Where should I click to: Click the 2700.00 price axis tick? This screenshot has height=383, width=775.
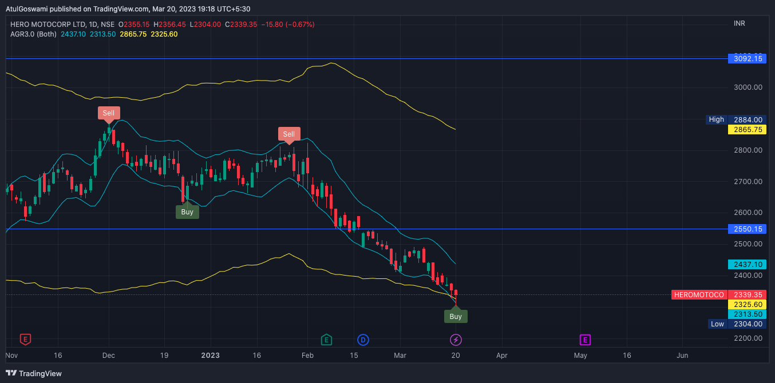[x=748, y=181]
